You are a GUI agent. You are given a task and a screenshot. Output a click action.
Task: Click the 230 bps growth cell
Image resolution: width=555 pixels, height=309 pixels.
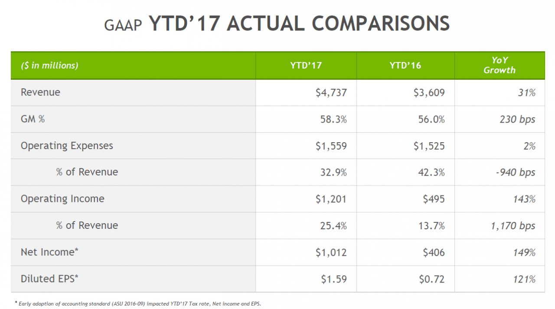[517, 119]
